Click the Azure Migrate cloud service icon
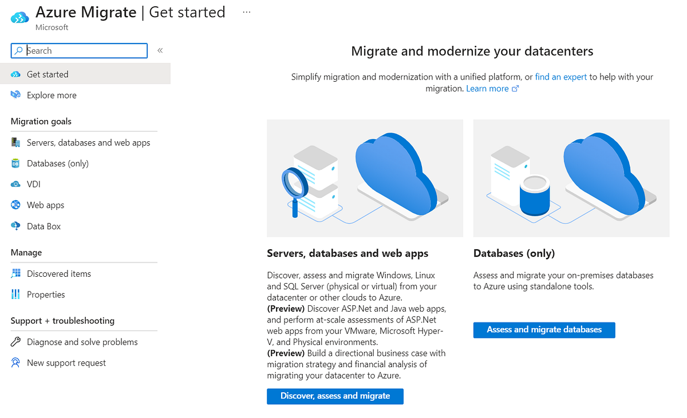 pos(19,17)
